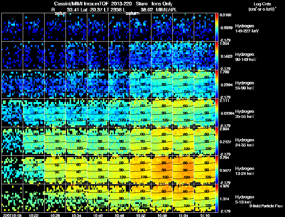Select the '0.2394' colorbar midpoint value

pos(227,85)
